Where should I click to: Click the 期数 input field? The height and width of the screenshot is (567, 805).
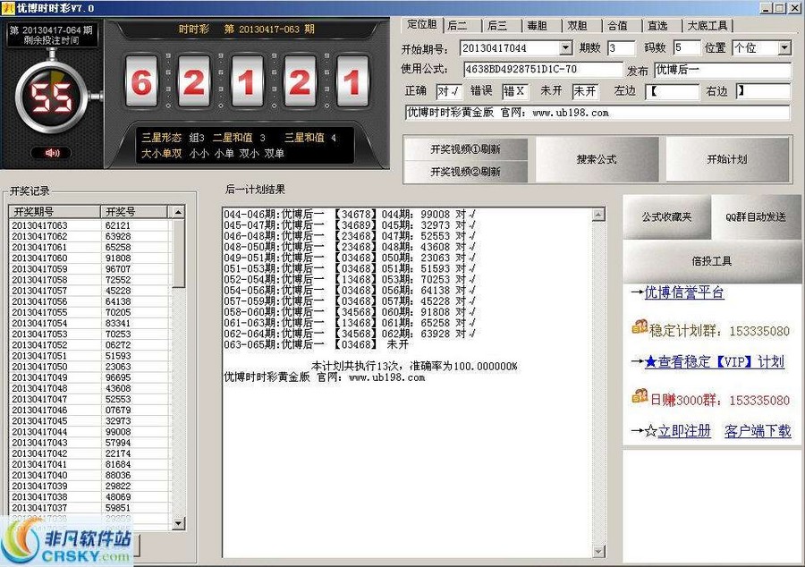click(621, 48)
